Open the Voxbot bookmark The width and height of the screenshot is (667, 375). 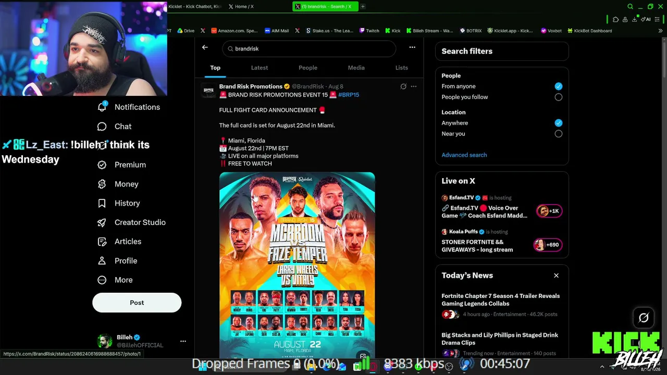(551, 31)
